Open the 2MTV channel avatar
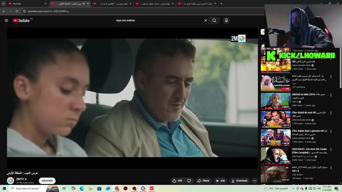This screenshot has height=192, width=342. point(10,181)
